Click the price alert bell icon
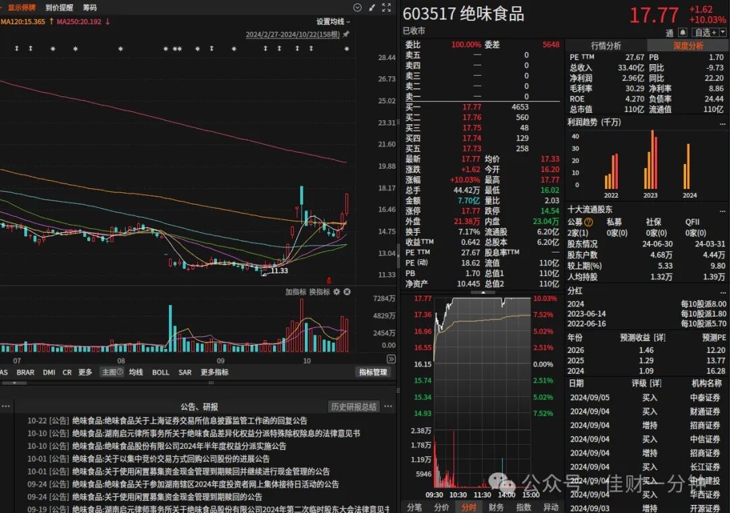This screenshot has width=730, height=513. point(683,32)
